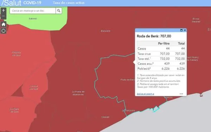Screen dimensions: 211x132
Task: Select the 'Taxa crua' row label
Action: 144,54
